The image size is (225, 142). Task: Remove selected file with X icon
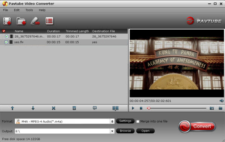(x=53, y=108)
